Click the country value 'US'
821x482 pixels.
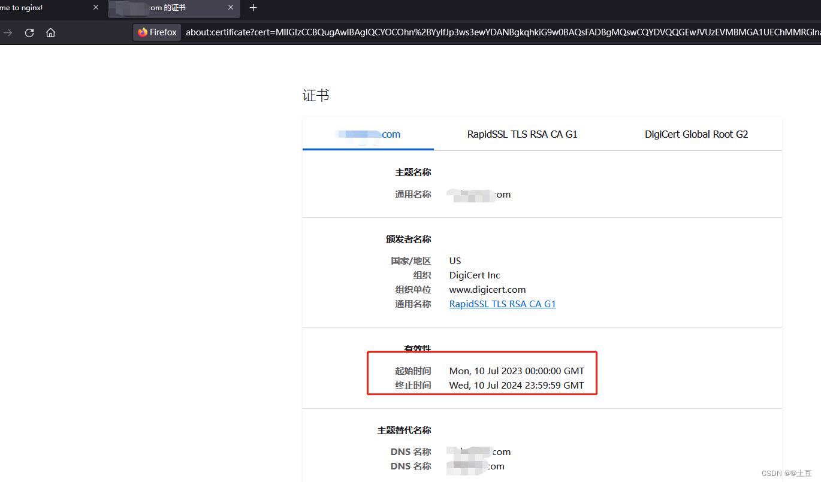455,261
